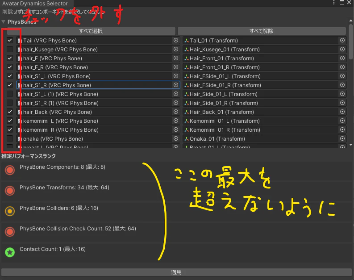Screen dimensions: 354x280
Task: Open object picker for Tail (VRC Phys Bone)
Action: (x=176, y=41)
